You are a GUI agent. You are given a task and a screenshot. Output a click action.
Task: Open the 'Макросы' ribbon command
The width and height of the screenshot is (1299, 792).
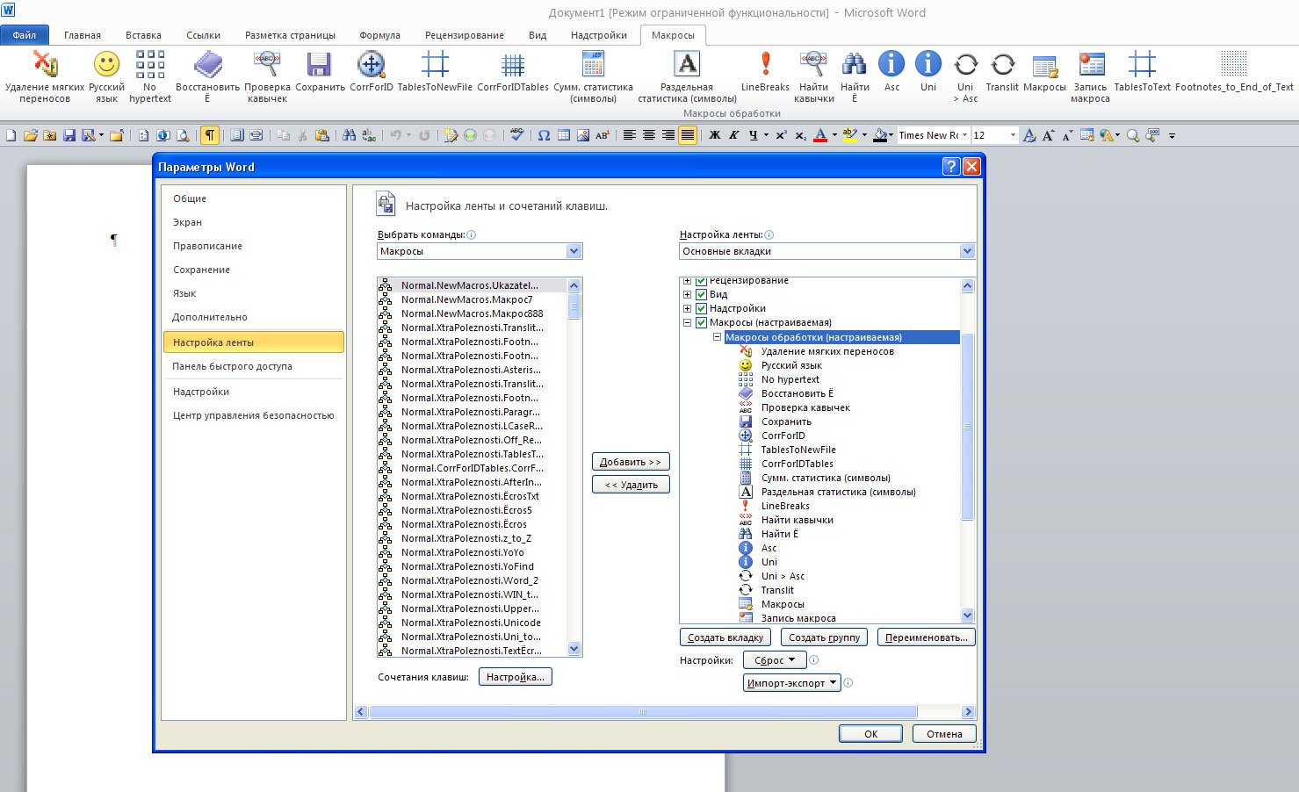1044,71
